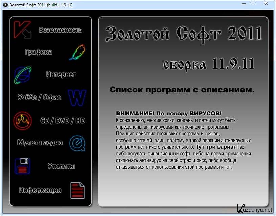Image resolution: width=276 pixels, height=216 pixels.
Task: Click the Список программ с описанием heading
Action: click(182, 90)
